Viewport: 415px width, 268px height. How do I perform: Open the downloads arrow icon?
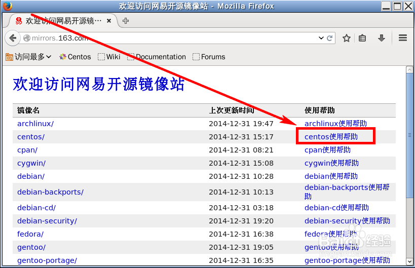[x=382, y=38]
